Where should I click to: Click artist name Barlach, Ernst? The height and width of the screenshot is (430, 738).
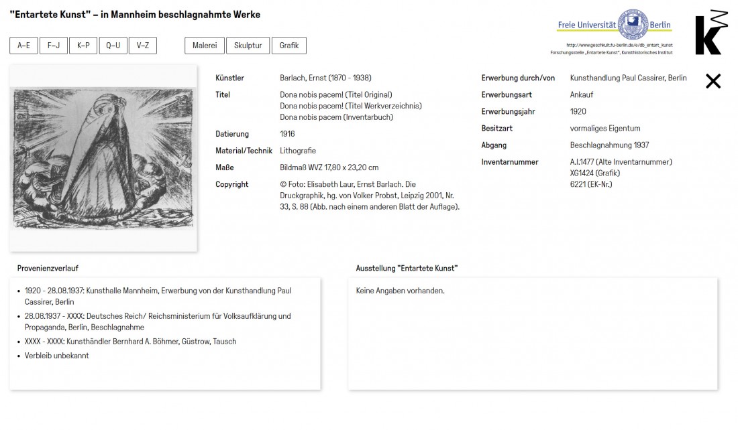click(325, 78)
